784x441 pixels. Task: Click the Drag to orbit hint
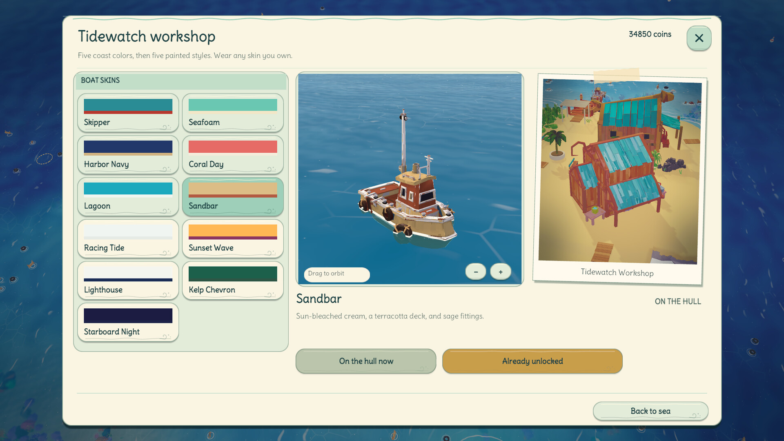point(336,274)
